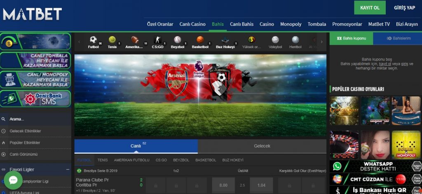
Task: Click GİRİŞ YAP button
Action: (405, 8)
